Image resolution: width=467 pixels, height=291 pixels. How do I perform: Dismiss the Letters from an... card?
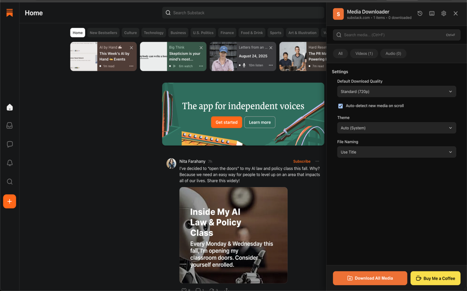click(x=271, y=48)
